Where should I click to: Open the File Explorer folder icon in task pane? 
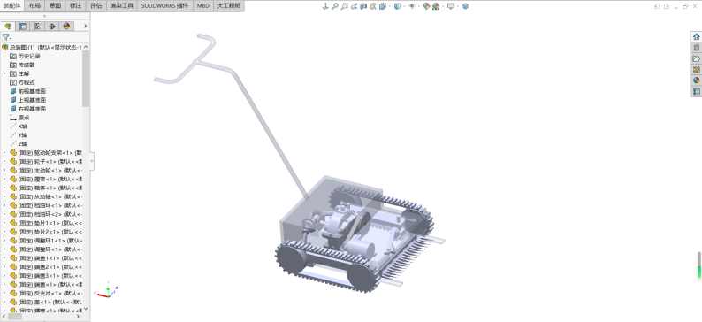696,58
